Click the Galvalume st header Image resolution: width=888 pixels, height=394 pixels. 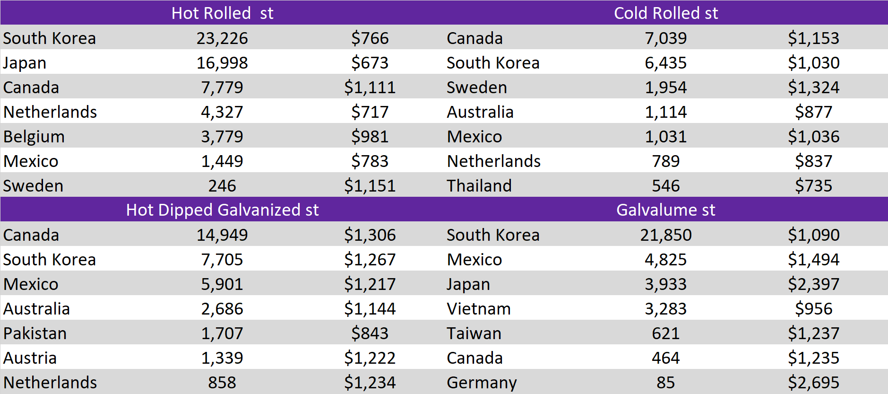coord(666,210)
